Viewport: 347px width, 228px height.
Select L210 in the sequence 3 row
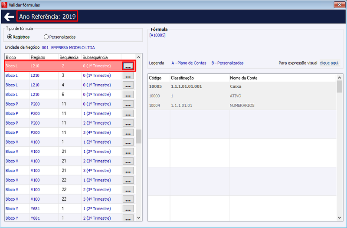[x=35, y=76]
